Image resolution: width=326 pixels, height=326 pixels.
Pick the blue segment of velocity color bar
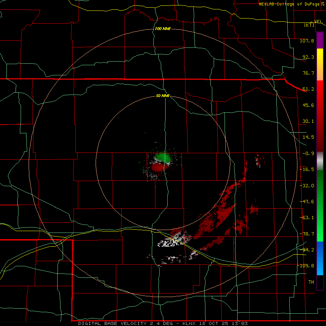point(320,258)
